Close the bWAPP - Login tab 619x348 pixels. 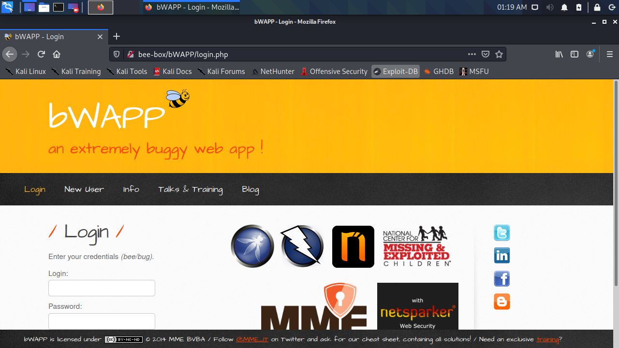(100, 37)
